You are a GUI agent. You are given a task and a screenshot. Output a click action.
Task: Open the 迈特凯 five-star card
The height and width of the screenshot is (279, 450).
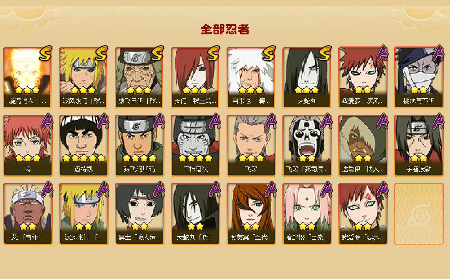click(x=83, y=146)
